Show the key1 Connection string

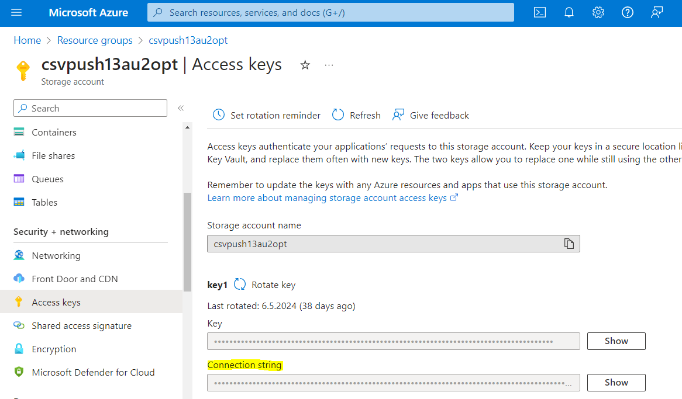coord(616,383)
